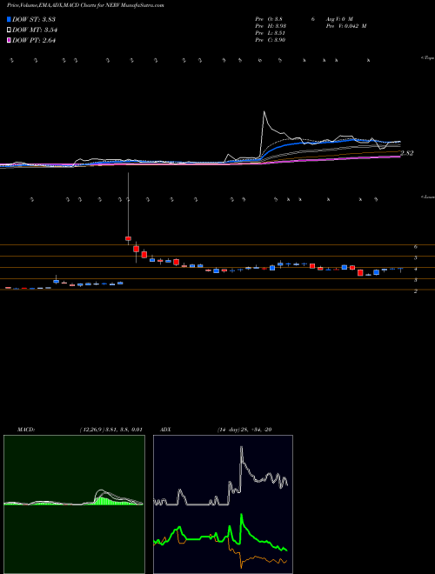Click the 'Avg V: 0 M' volume text

[338, 18]
